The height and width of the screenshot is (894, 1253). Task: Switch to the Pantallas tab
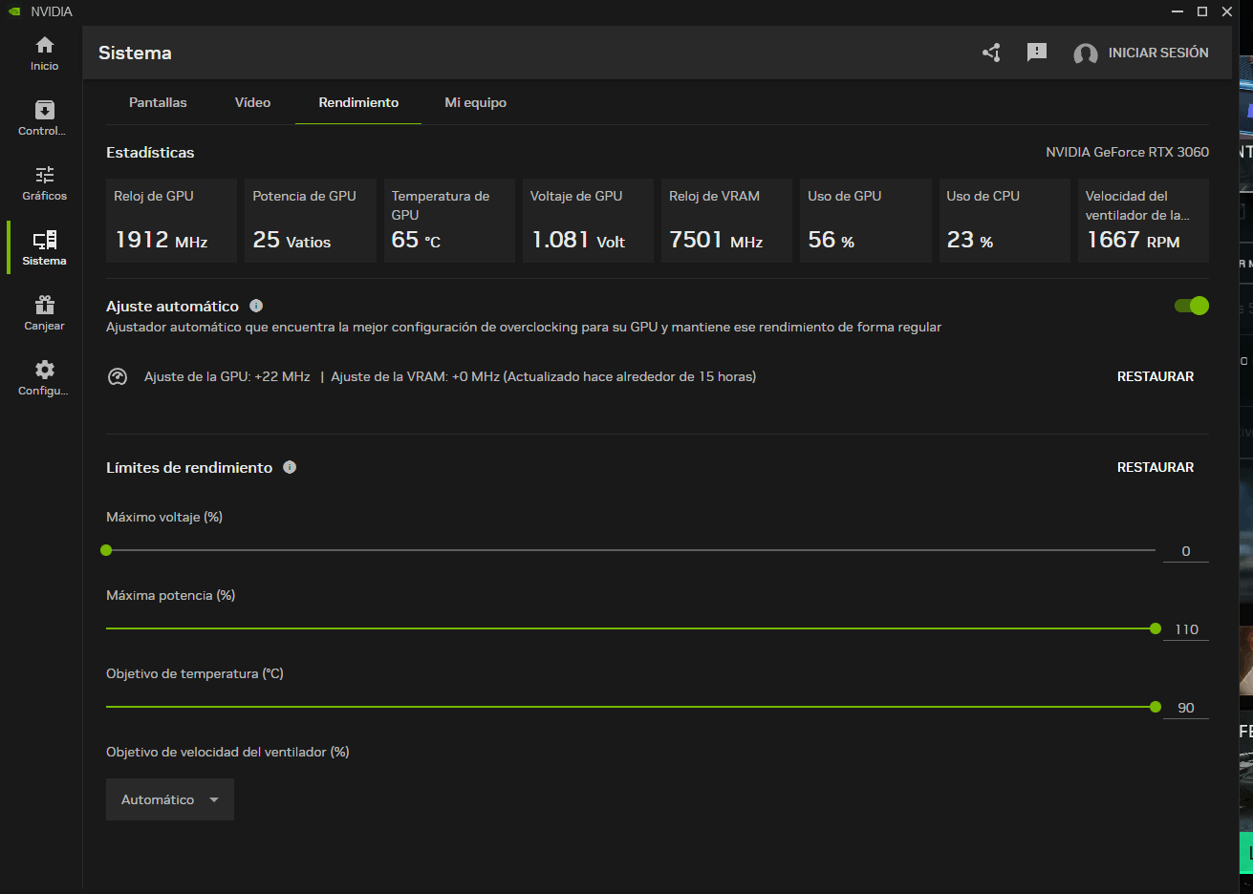(158, 102)
